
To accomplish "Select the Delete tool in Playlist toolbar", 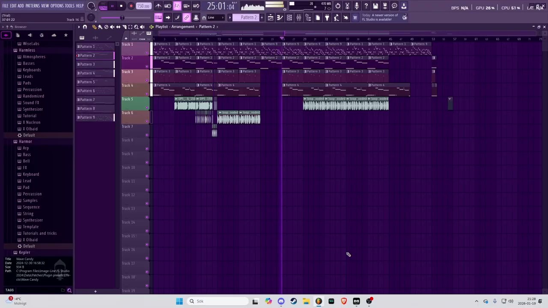I will click(x=106, y=27).
